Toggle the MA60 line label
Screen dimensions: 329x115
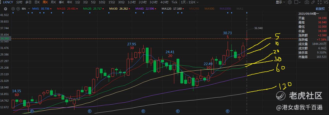(146, 9)
